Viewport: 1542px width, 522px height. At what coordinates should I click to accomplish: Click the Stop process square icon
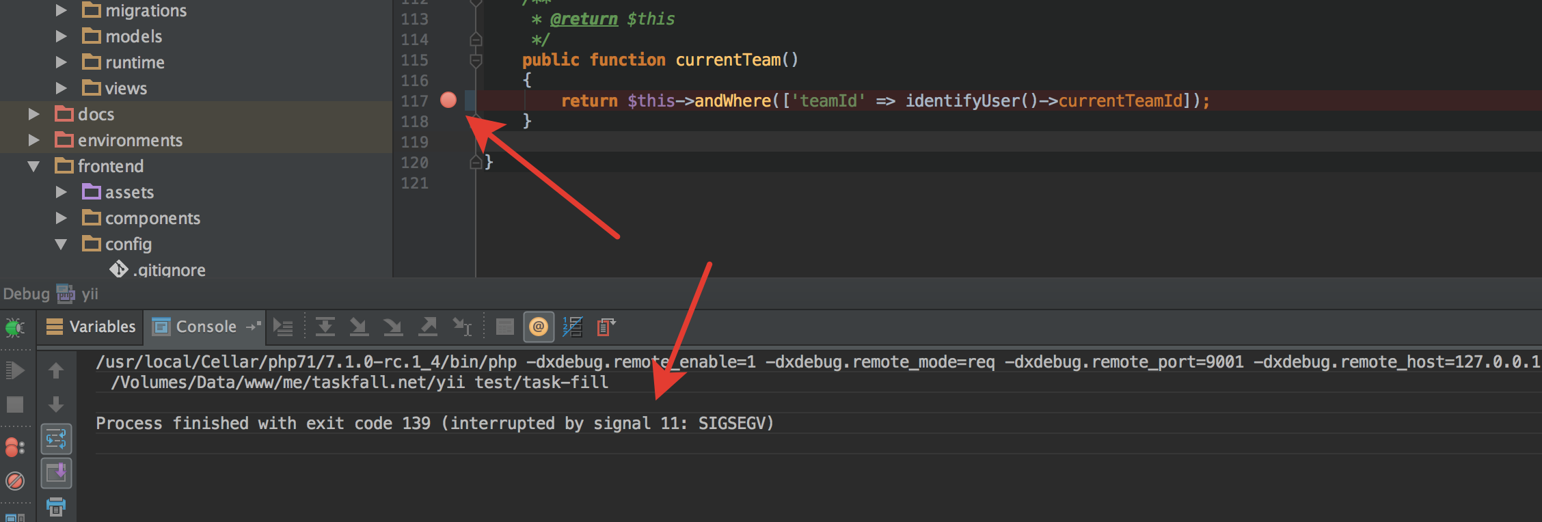pos(15,405)
